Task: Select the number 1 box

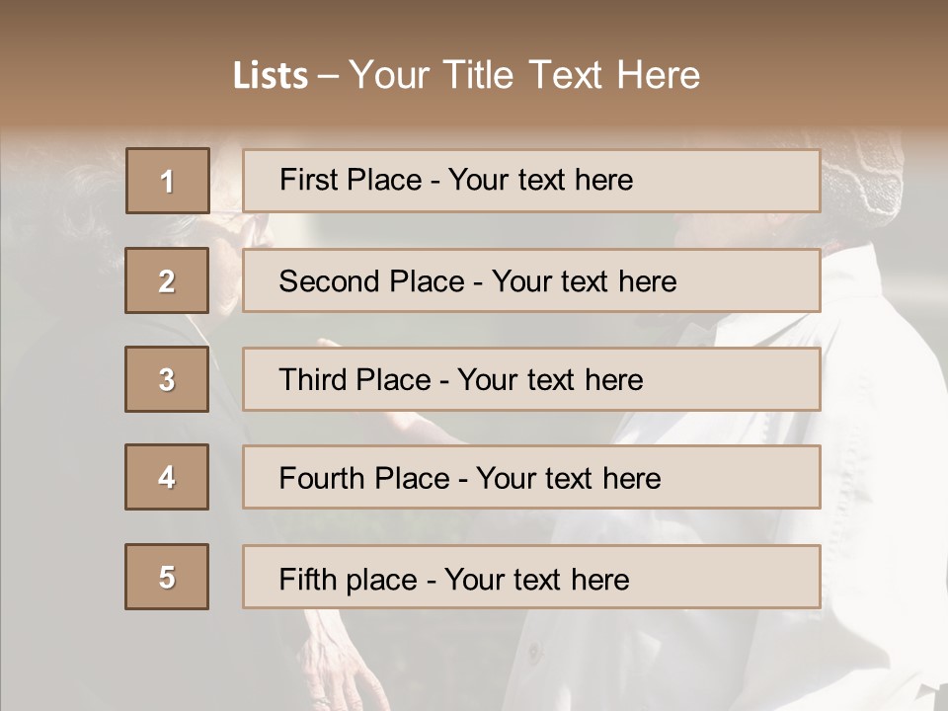Action: tap(168, 181)
